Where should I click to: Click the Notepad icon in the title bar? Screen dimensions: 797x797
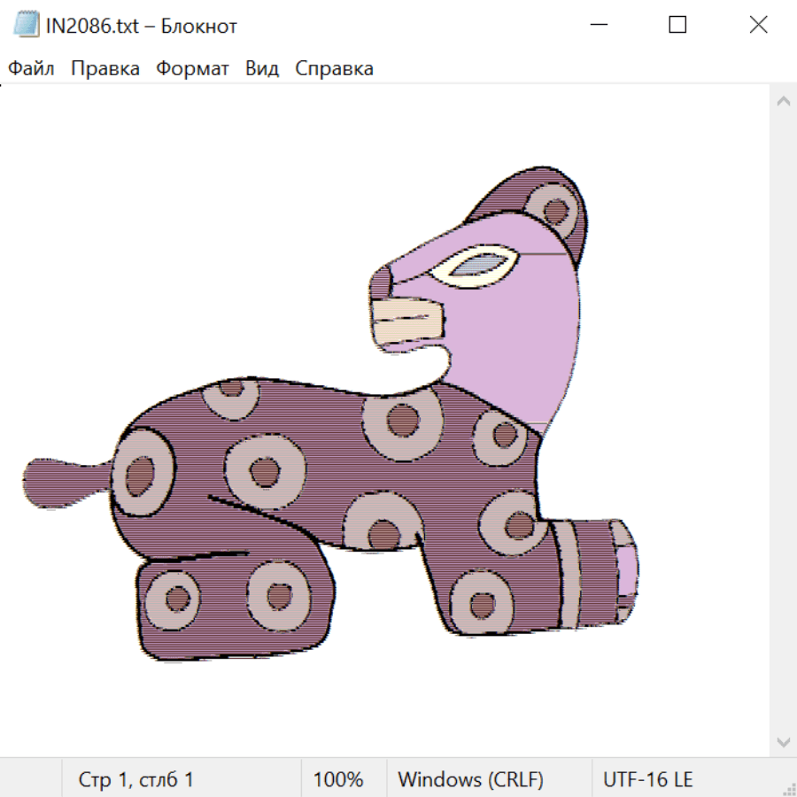point(27,25)
